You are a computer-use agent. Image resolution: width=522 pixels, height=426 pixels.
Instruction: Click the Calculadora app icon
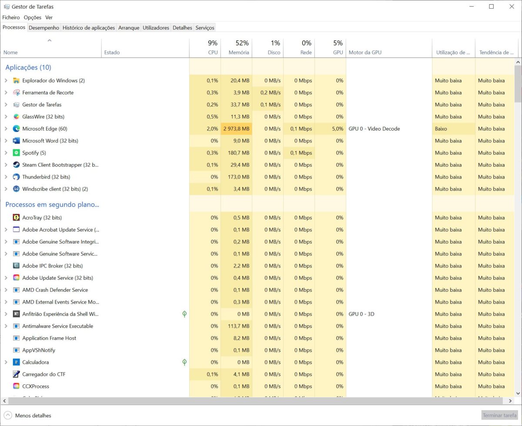click(16, 362)
